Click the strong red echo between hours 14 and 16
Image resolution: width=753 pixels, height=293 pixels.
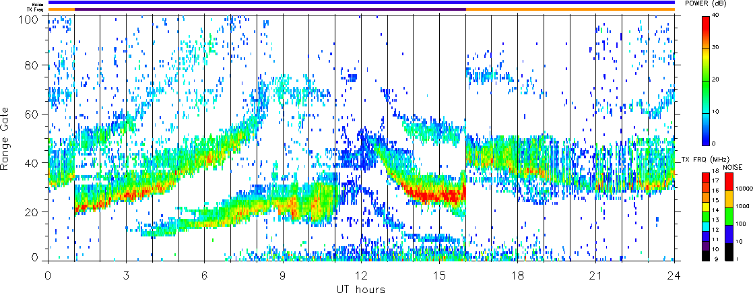pyautogui.click(x=437, y=195)
